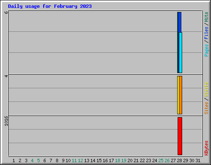
Task: Click the yellow Visits bar for day 28
Action: coord(178,95)
